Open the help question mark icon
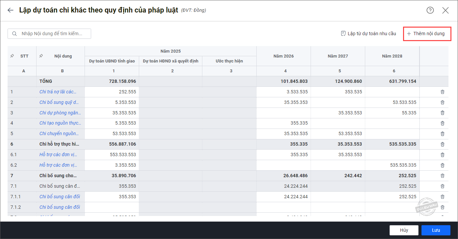 coord(430,10)
